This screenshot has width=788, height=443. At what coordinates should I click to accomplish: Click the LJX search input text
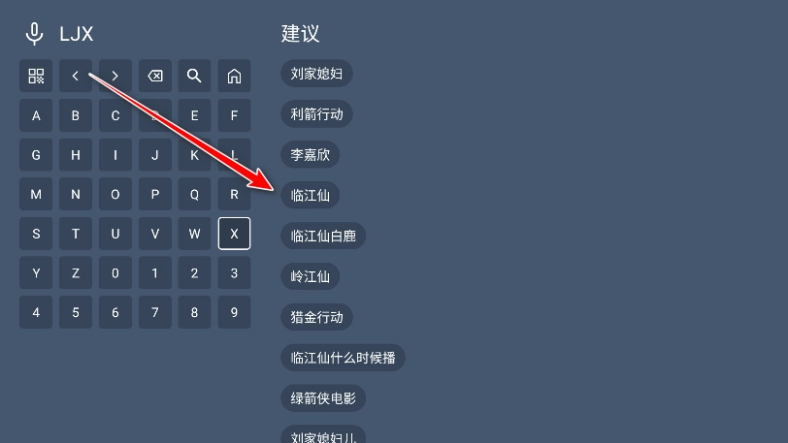pos(77,34)
